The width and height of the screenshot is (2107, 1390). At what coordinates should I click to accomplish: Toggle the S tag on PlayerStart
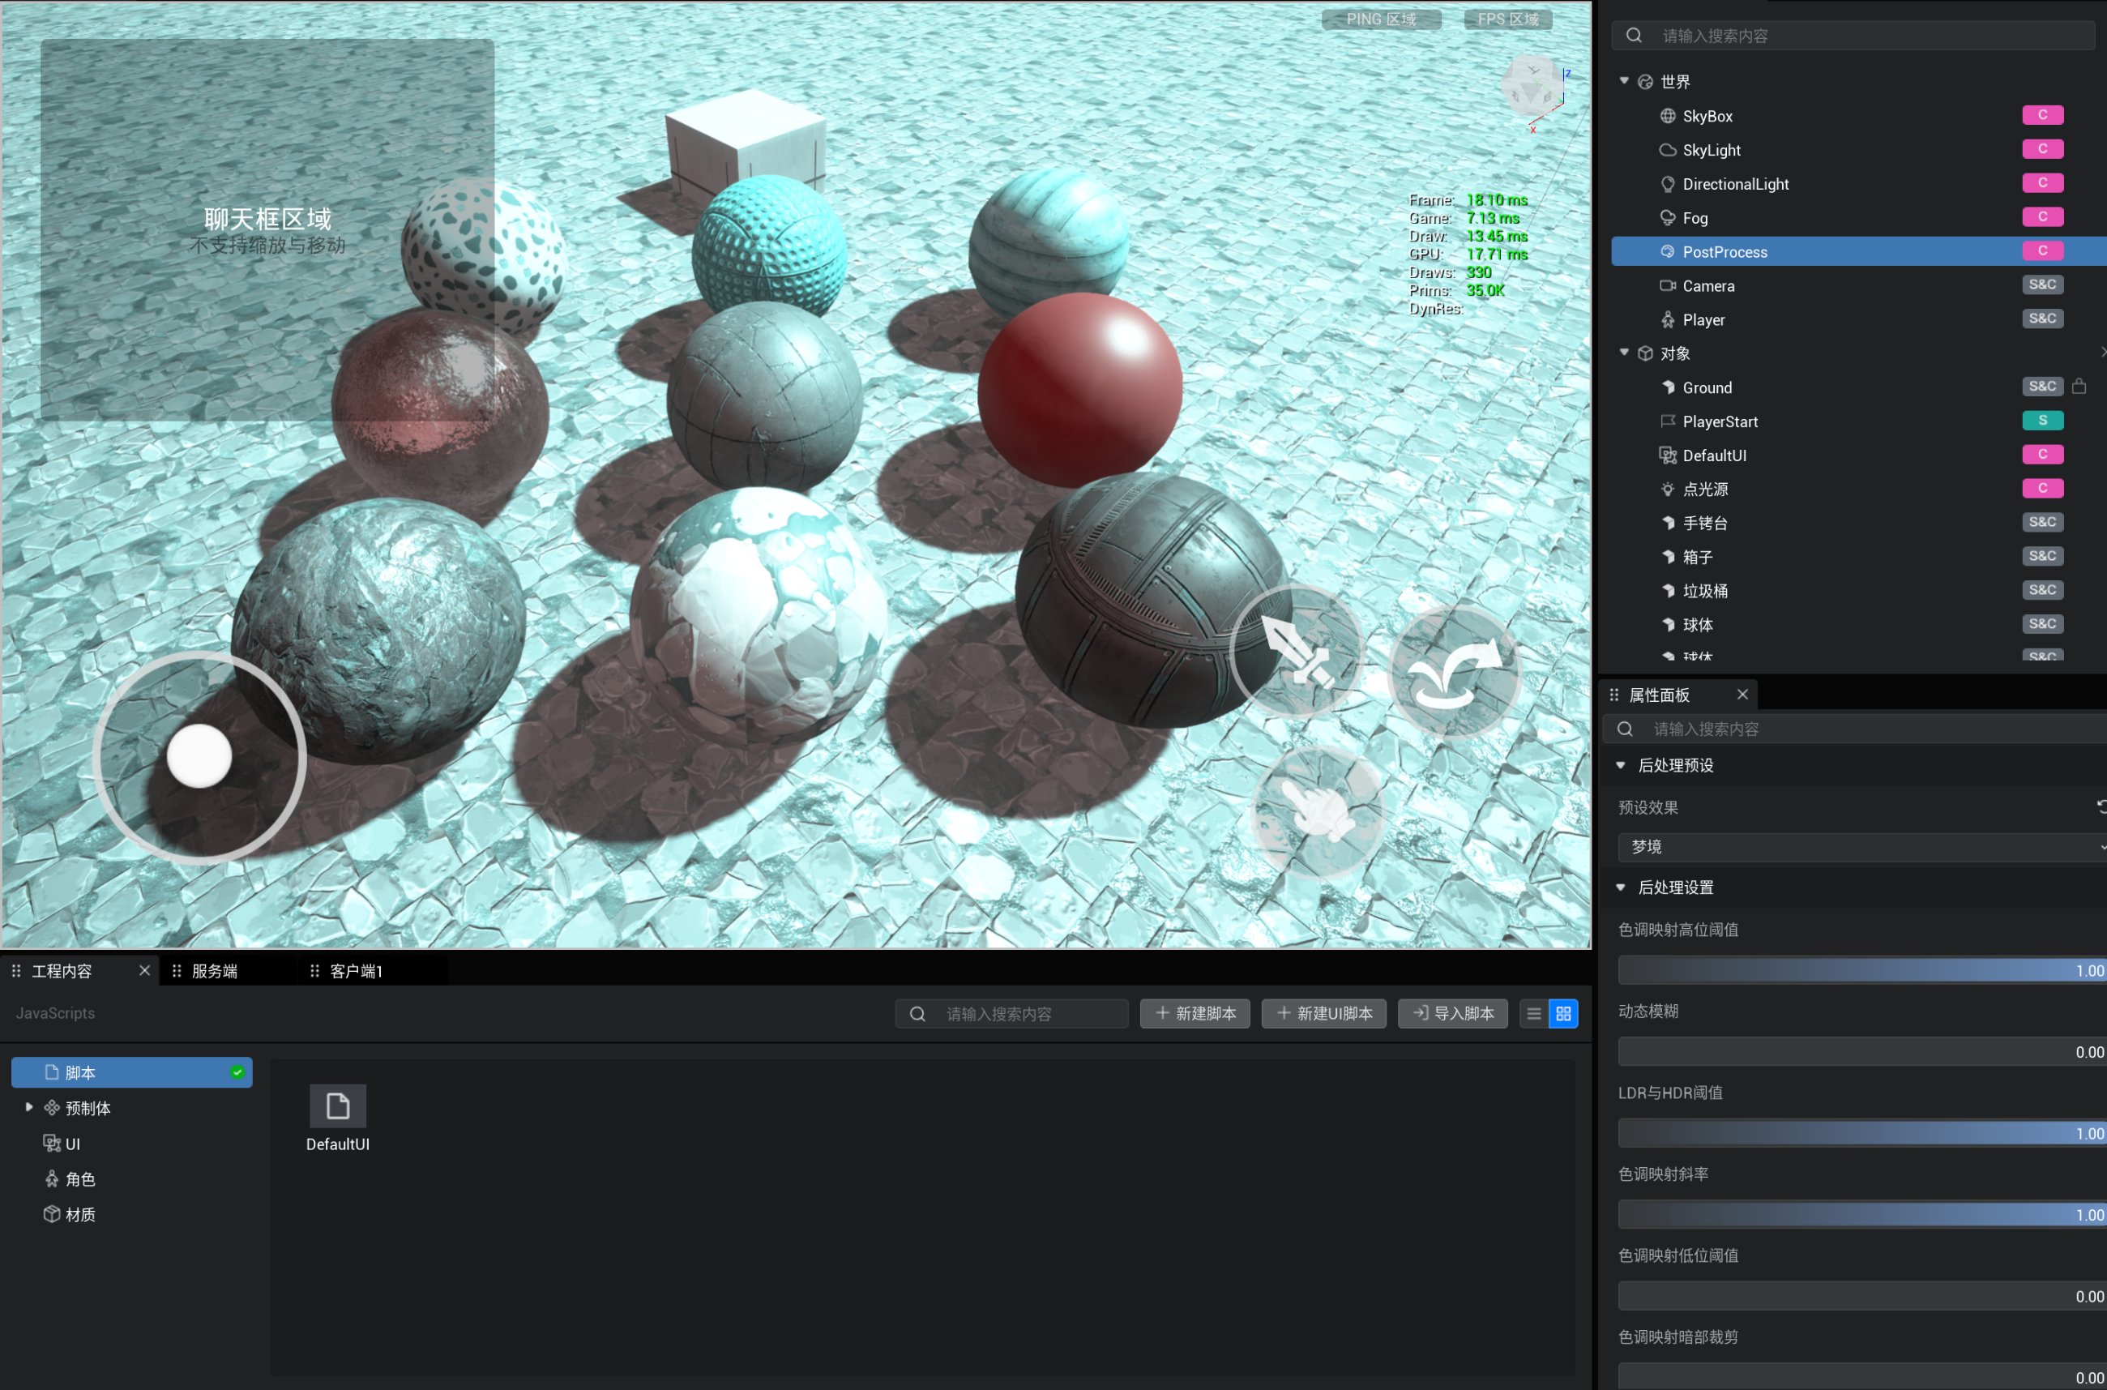coord(2042,420)
